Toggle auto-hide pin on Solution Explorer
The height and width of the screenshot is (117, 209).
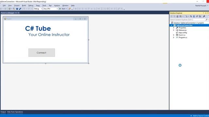206,13
